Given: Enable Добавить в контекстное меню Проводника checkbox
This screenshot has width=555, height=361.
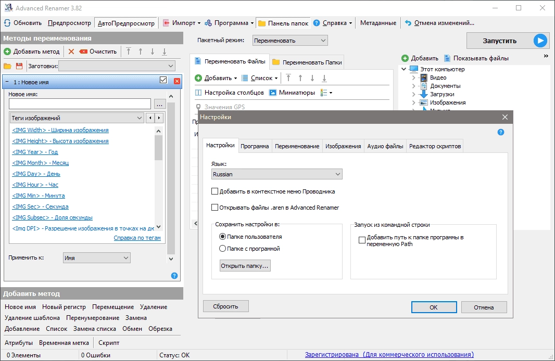Looking at the screenshot, I should [215, 191].
